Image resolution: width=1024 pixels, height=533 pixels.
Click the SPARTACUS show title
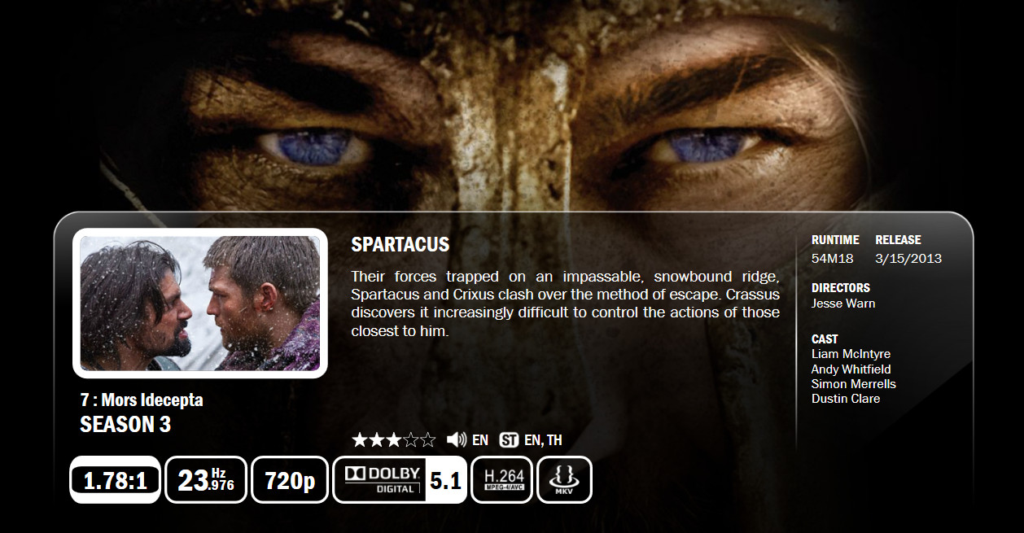pos(400,244)
